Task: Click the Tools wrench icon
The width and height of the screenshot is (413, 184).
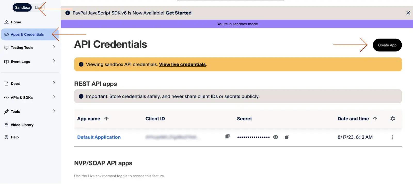Action: point(6,112)
